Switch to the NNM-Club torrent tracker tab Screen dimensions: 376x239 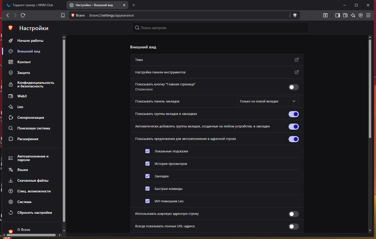coord(33,5)
